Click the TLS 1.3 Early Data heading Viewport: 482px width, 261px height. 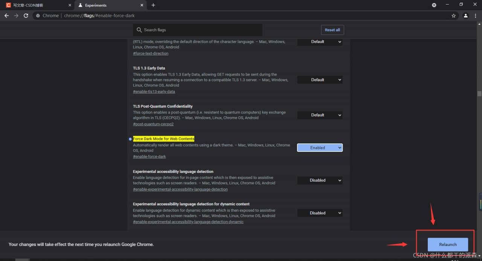click(149, 68)
